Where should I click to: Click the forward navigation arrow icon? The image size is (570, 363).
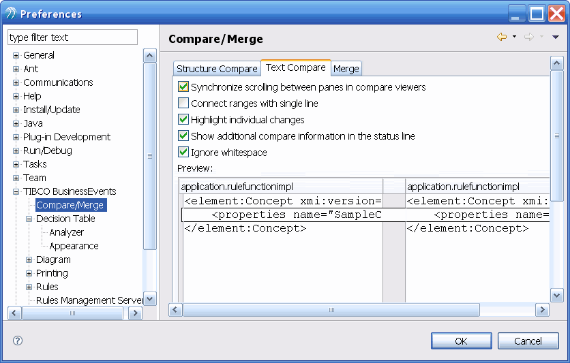[x=528, y=37]
